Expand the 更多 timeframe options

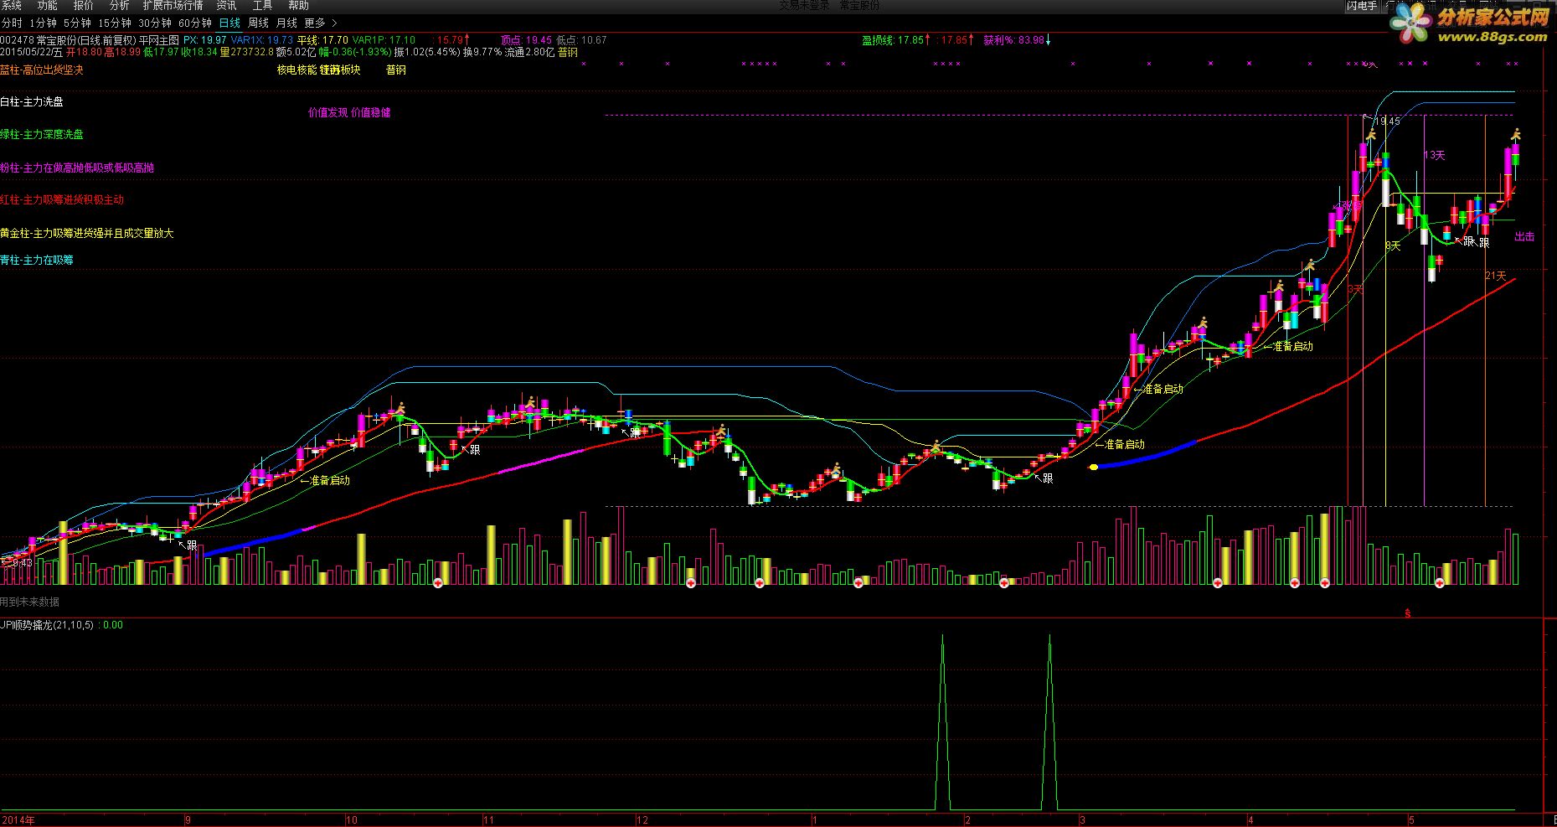pyautogui.click(x=314, y=23)
